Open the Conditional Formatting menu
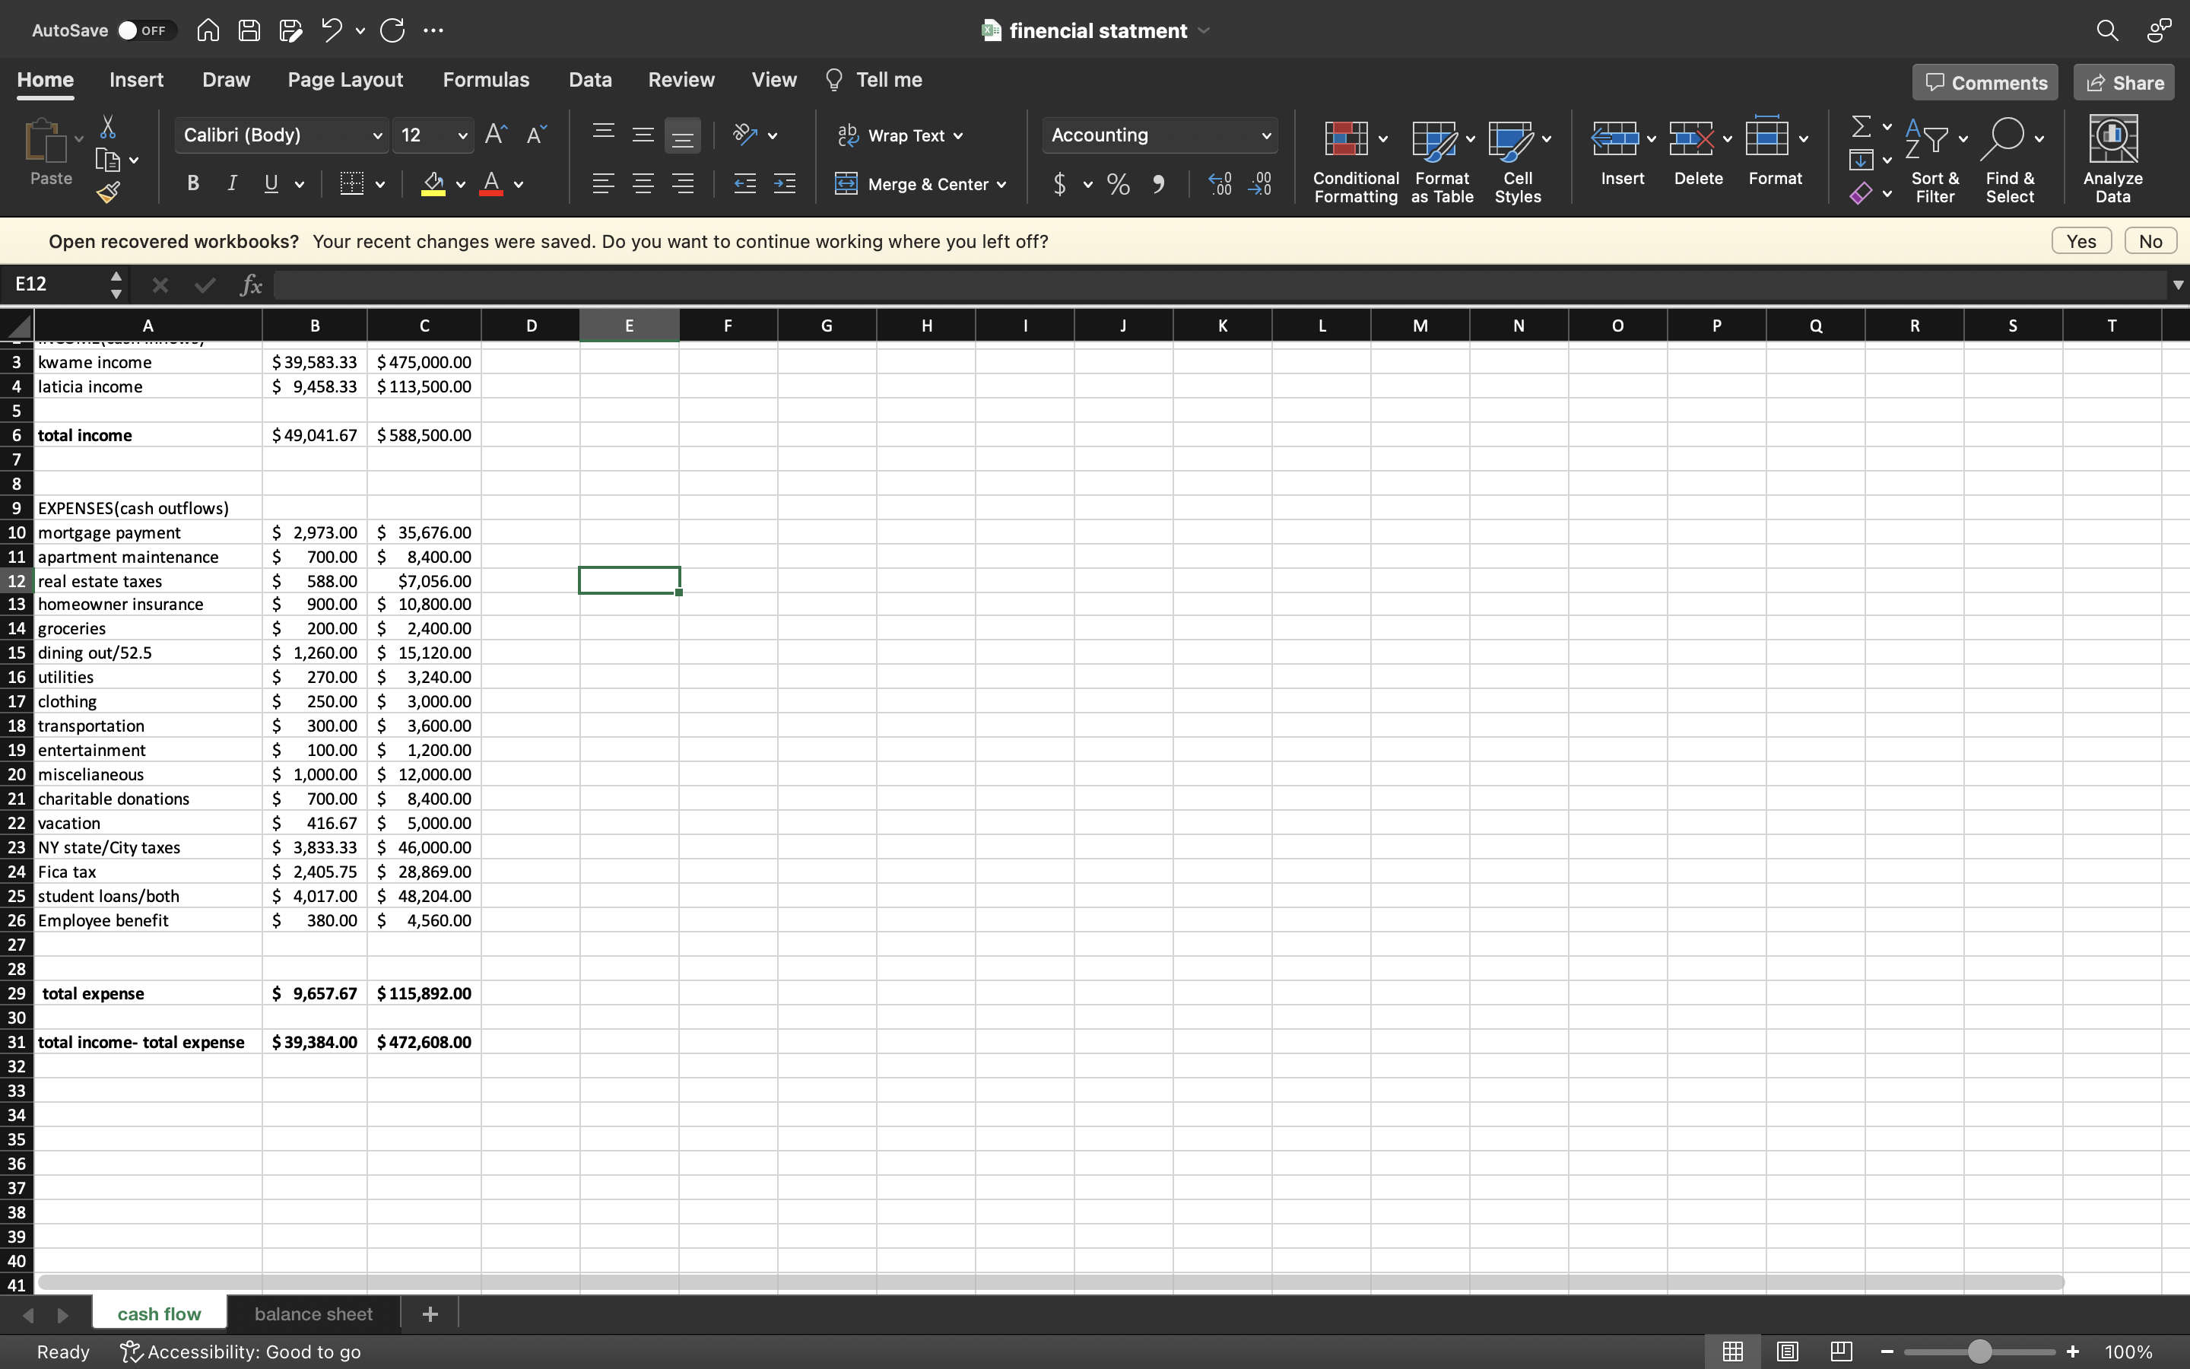This screenshot has width=2190, height=1369. click(x=1353, y=160)
